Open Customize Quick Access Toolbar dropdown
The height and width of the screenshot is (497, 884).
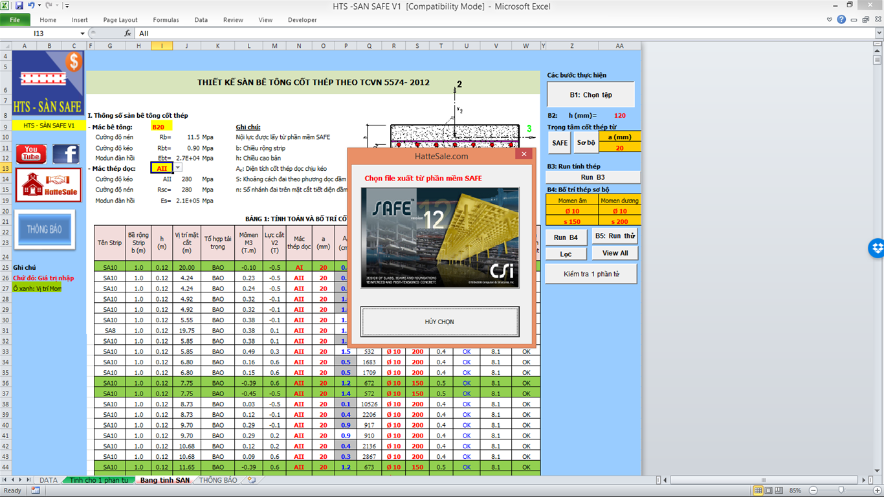67,6
